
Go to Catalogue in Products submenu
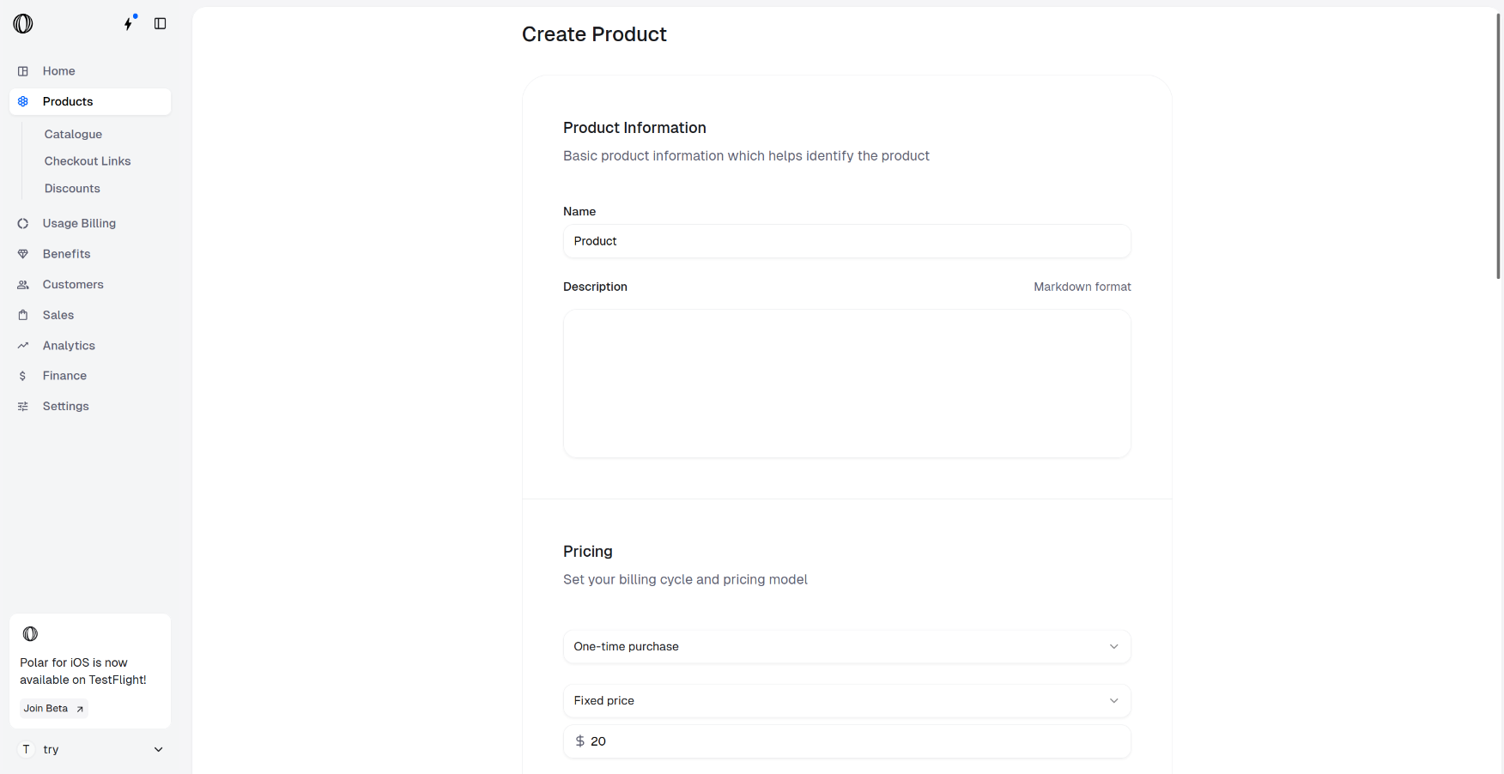coord(73,135)
